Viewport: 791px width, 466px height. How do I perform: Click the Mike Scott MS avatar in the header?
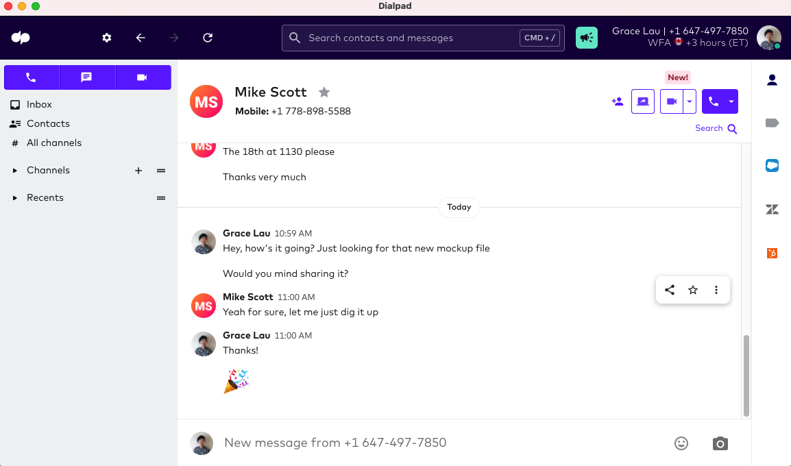coord(206,101)
